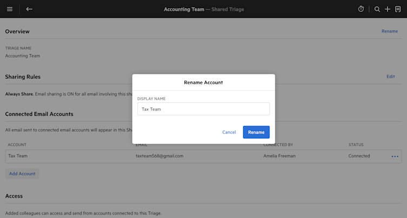Click the Rename button in dialog
Image resolution: width=407 pixels, height=218 pixels.
(x=256, y=132)
